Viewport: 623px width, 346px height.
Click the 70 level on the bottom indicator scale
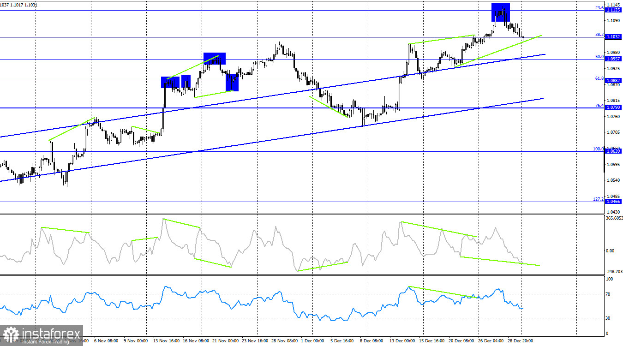tap(609, 294)
